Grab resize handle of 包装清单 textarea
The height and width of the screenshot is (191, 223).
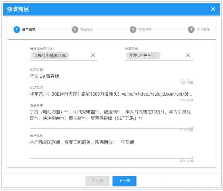click(192, 127)
